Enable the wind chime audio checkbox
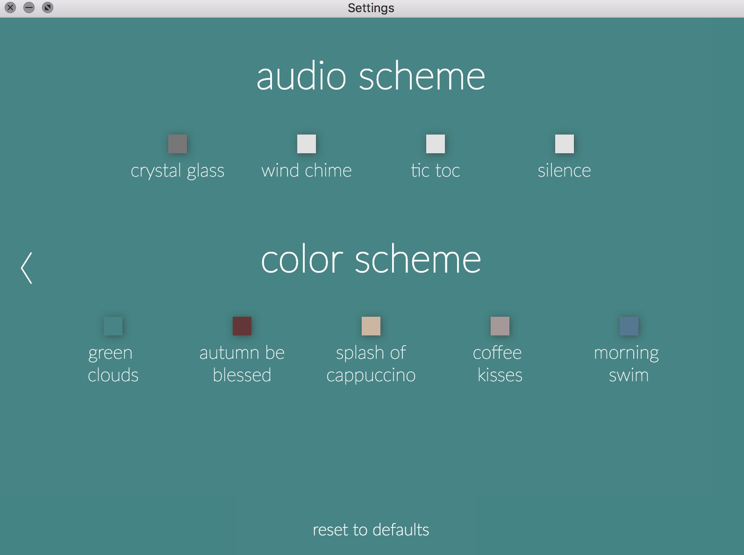Image resolution: width=744 pixels, height=555 pixels. [x=307, y=144]
